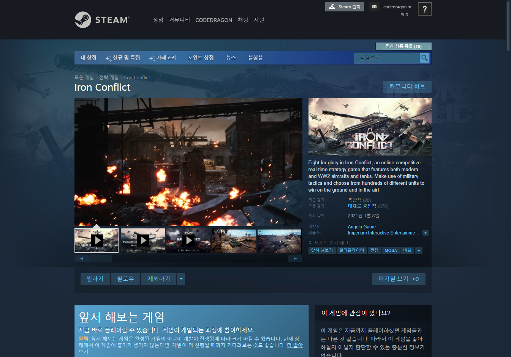Select the 멀티플레이어 tag
The width and height of the screenshot is (511, 357).
pos(351,250)
